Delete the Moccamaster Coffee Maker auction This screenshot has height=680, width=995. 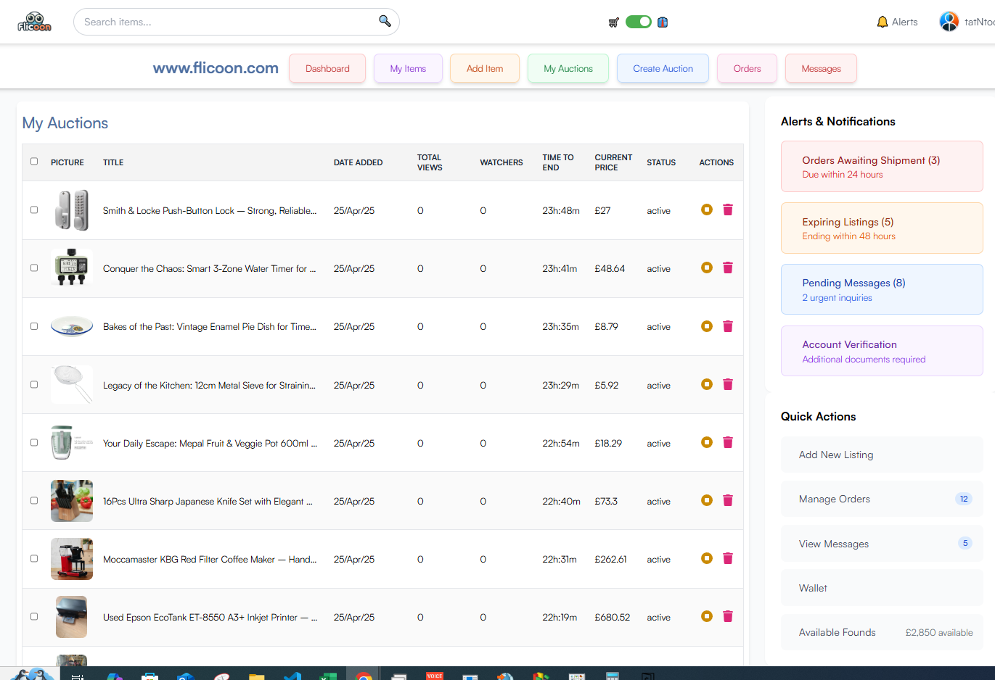[x=728, y=558]
